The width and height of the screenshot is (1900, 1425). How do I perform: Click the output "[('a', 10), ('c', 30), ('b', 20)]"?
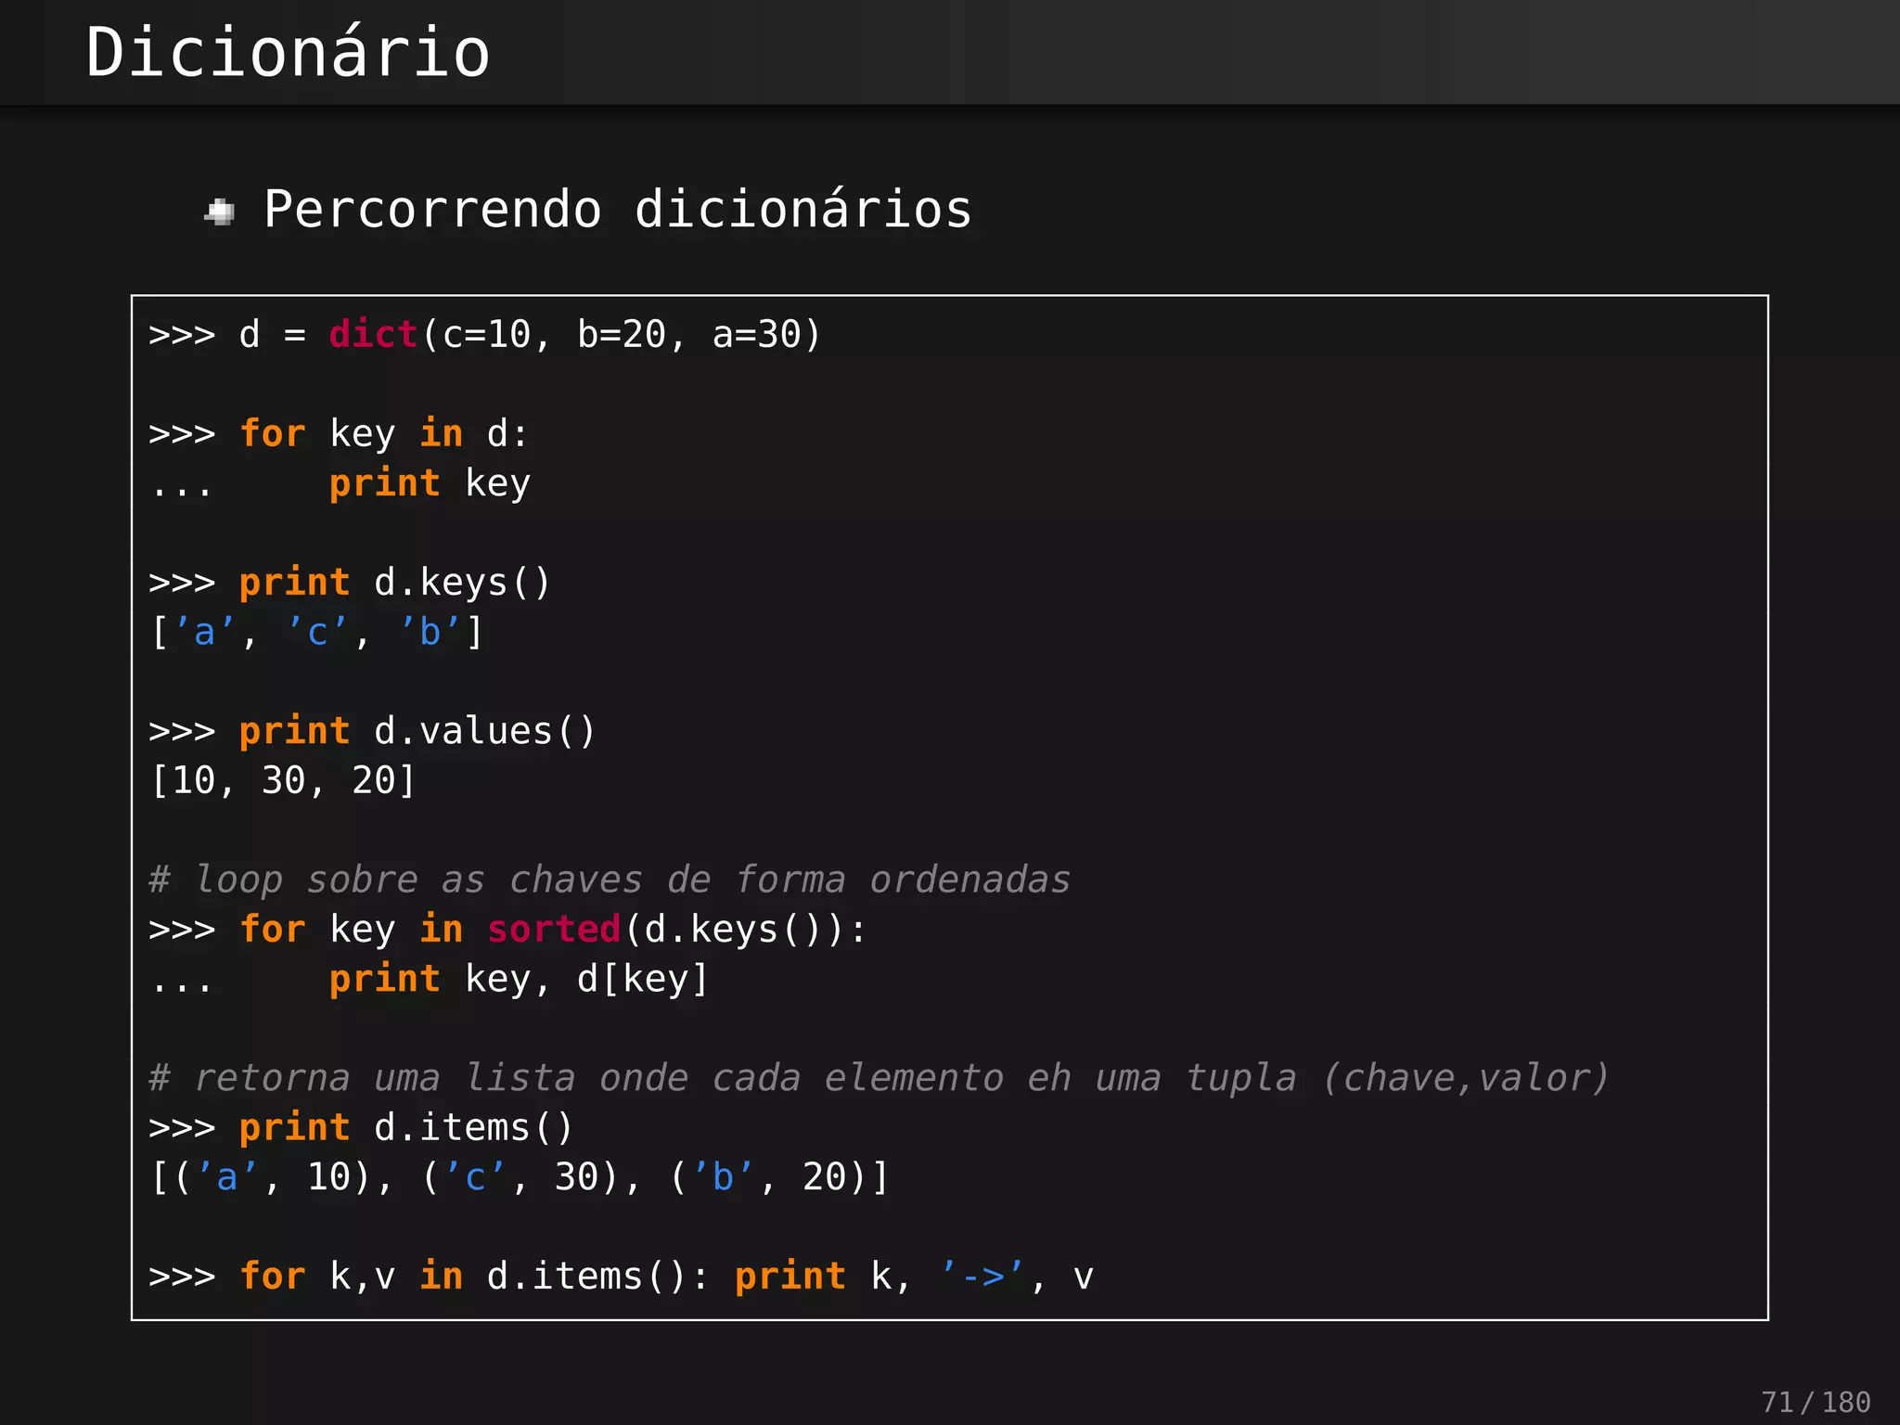pyautogui.click(x=520, y=1177)
